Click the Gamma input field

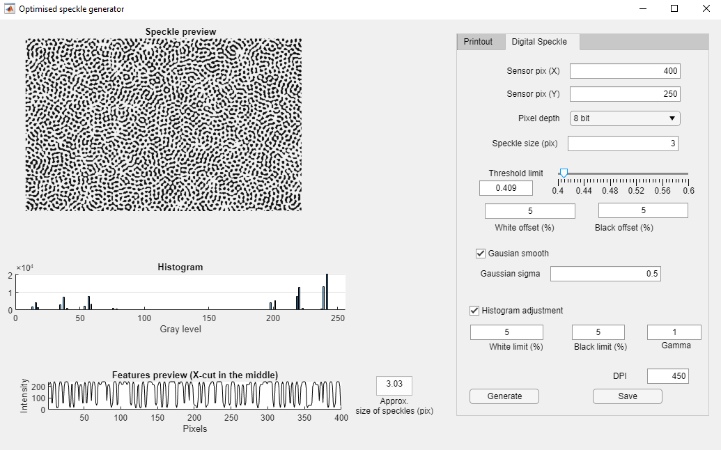click(674, 332)
